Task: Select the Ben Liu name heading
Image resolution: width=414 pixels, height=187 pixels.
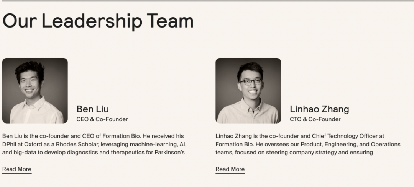Action: (93, 109)
